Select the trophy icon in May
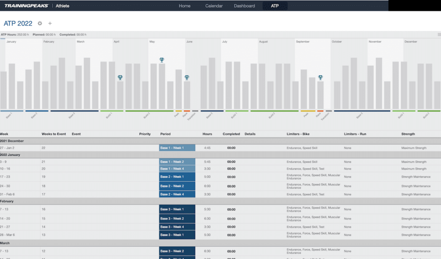This screenshot has height=259, width=441. [161, 60]
